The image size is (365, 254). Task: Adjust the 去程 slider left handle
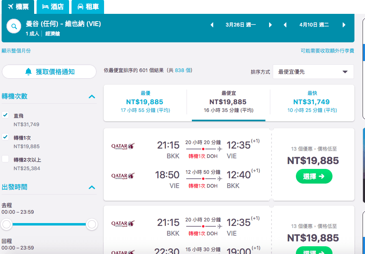click(7, 224)
